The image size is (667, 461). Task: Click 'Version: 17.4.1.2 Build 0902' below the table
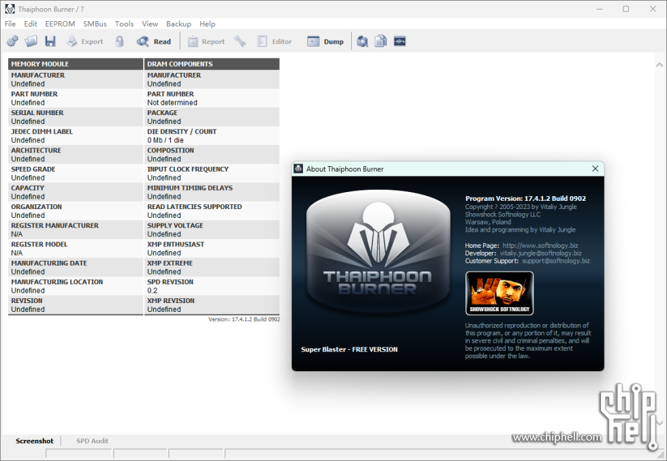click(244, 319)
